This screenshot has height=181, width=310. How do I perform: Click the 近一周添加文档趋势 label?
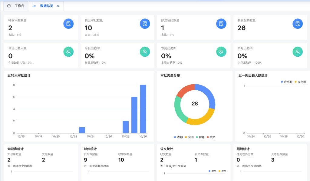coord(20,166)
